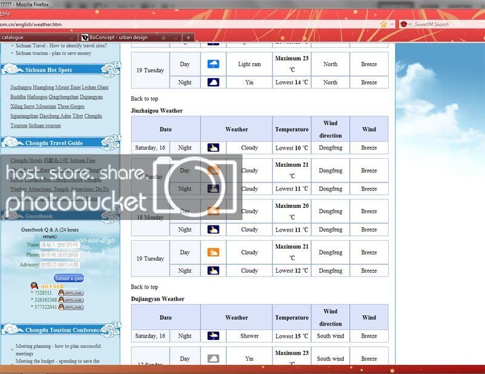Click Back to top above Dujiangyan Weather
Screen dimensions: 485x374
click(x=144, y=287)
